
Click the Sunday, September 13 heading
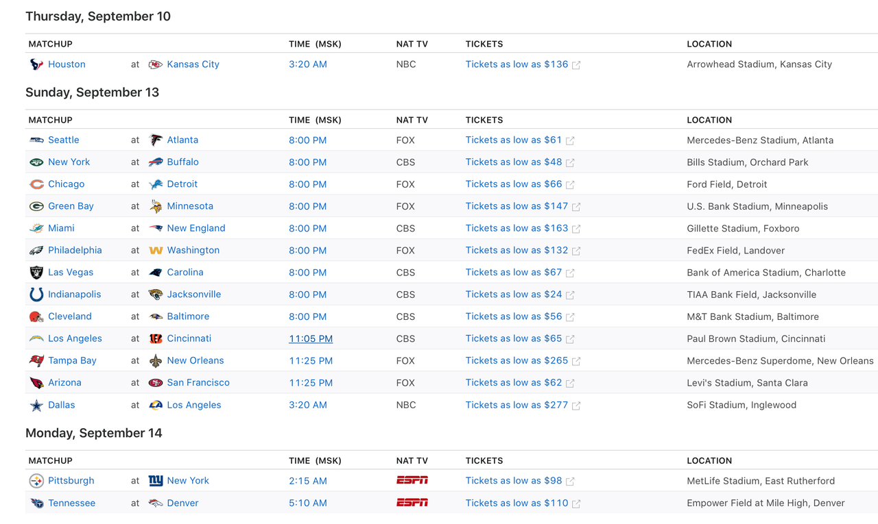point(93,92)
